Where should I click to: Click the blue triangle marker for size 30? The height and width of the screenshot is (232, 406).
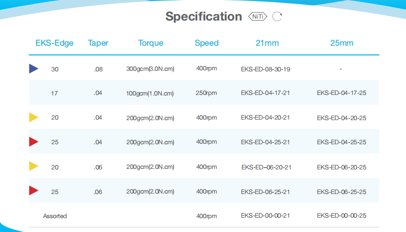[x=33, y=68]
